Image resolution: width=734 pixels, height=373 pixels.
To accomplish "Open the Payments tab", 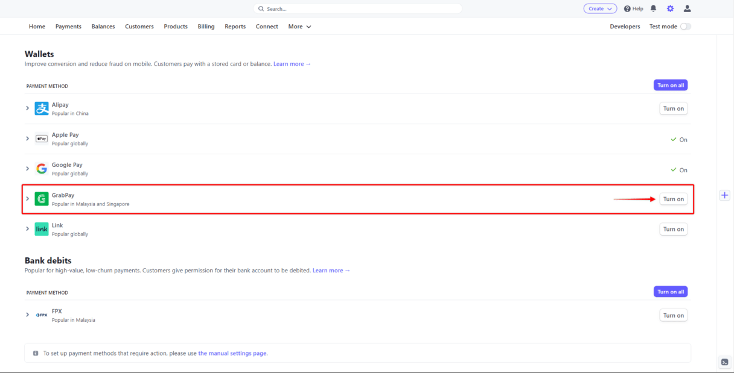I will 68,27.
